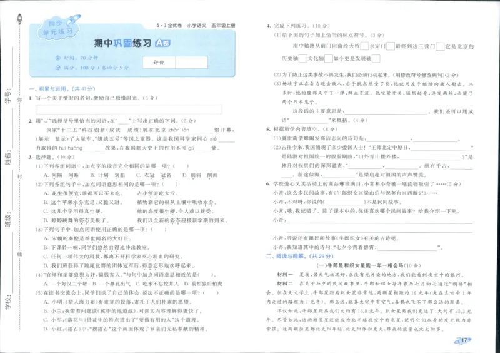The width and height of the screenshot is (500, 353).
Task: Click the blank after pinyin gū
Action: tap(202, 148)
